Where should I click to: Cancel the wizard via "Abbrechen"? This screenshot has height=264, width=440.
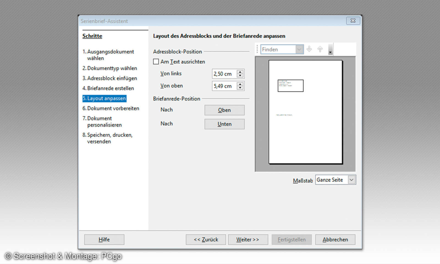(x=335, y=239)
